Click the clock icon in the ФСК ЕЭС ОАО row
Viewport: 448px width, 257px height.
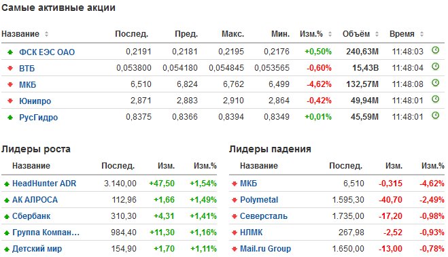pos(435,50)
